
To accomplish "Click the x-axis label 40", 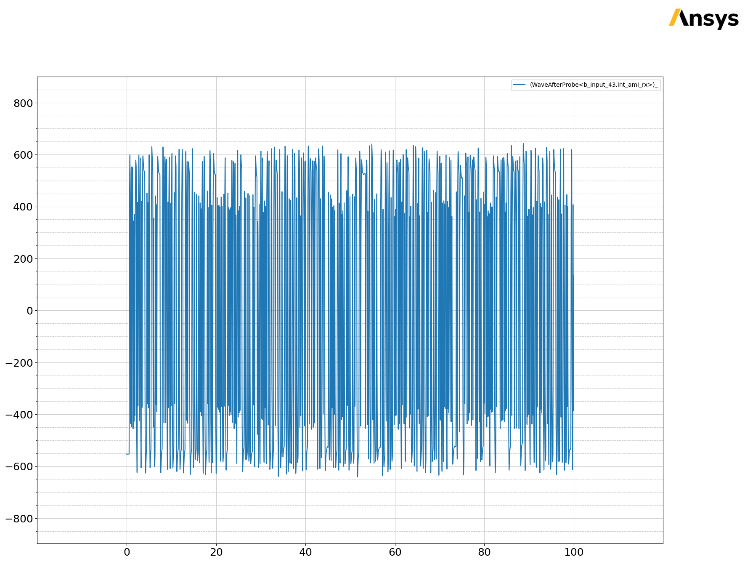I will (x=305, y=552).
